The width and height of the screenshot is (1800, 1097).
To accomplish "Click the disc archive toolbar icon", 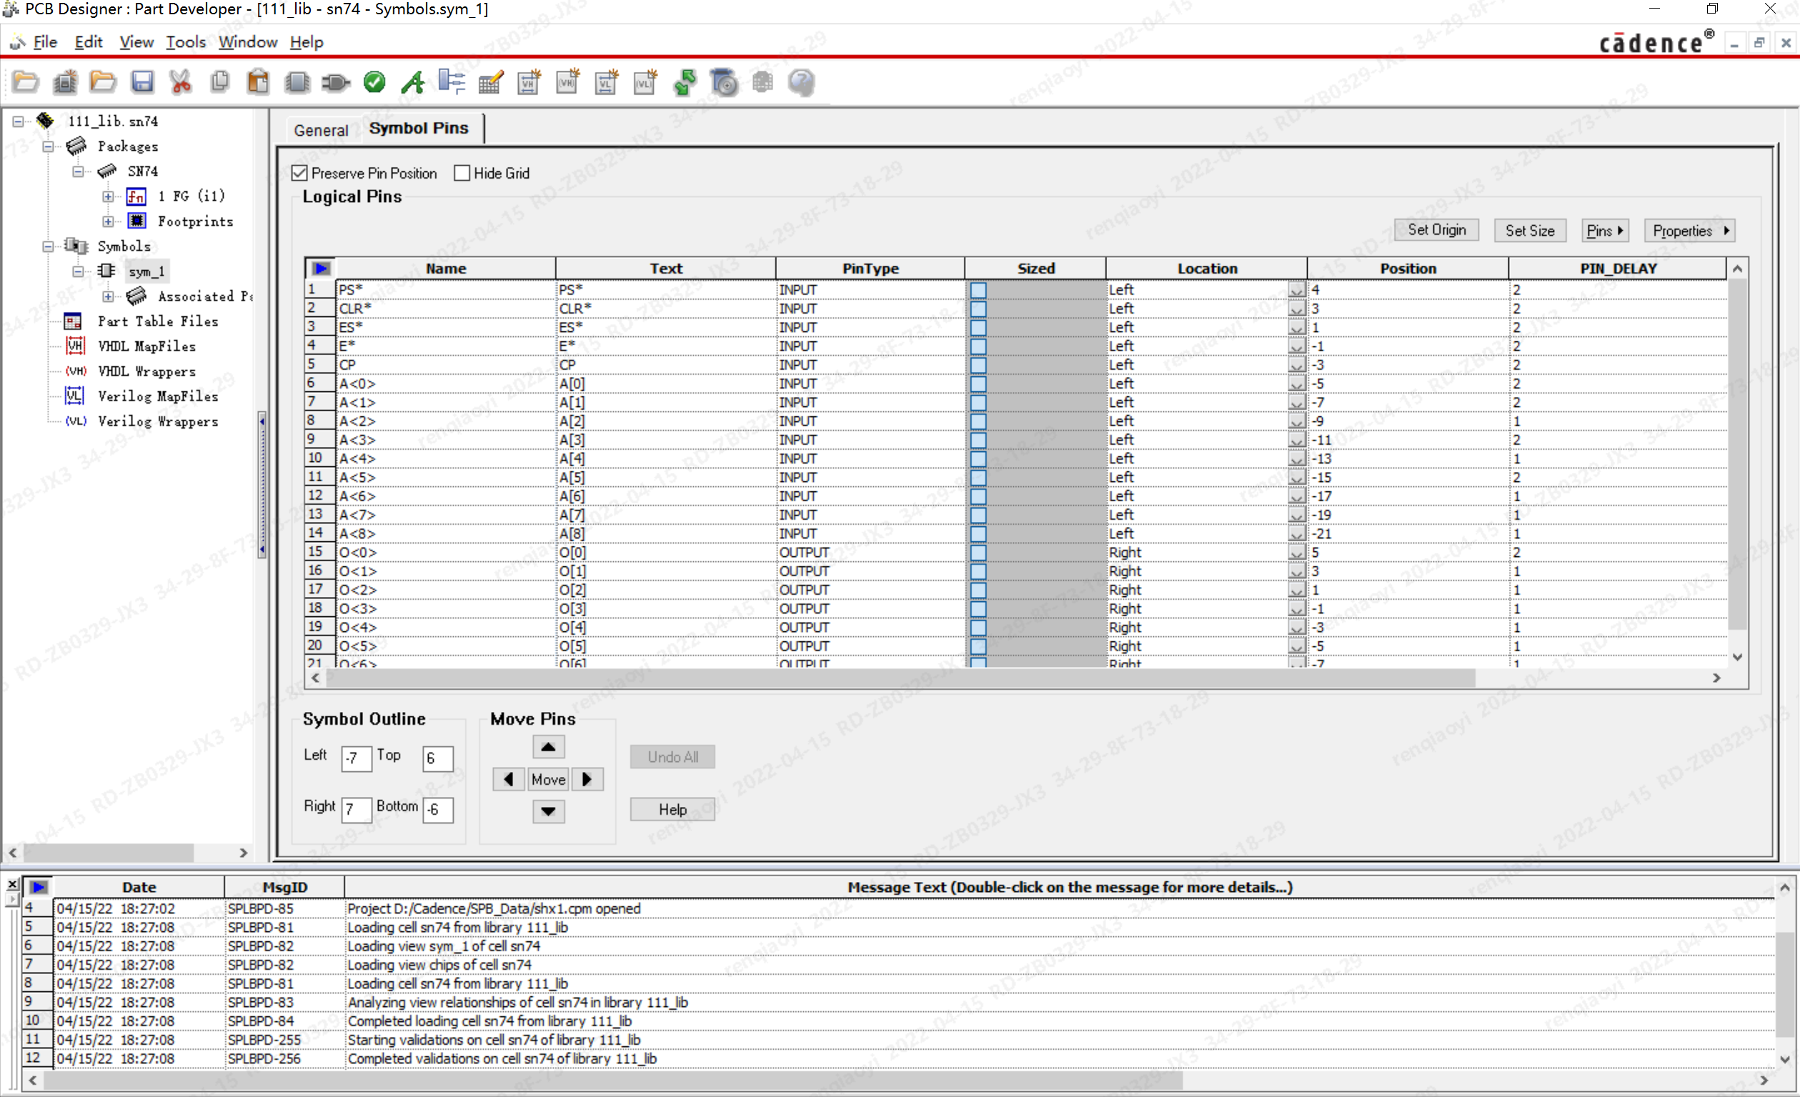I will click(x=724, y=82).
